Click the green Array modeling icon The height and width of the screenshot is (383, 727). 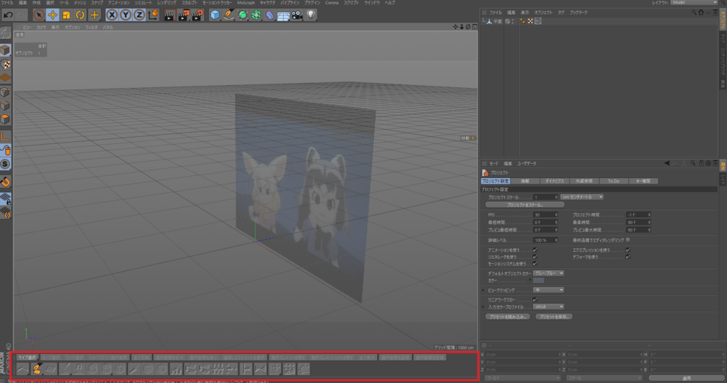256,15
